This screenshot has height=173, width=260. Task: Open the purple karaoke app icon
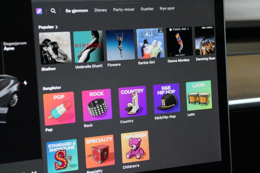tap(39, 11)
